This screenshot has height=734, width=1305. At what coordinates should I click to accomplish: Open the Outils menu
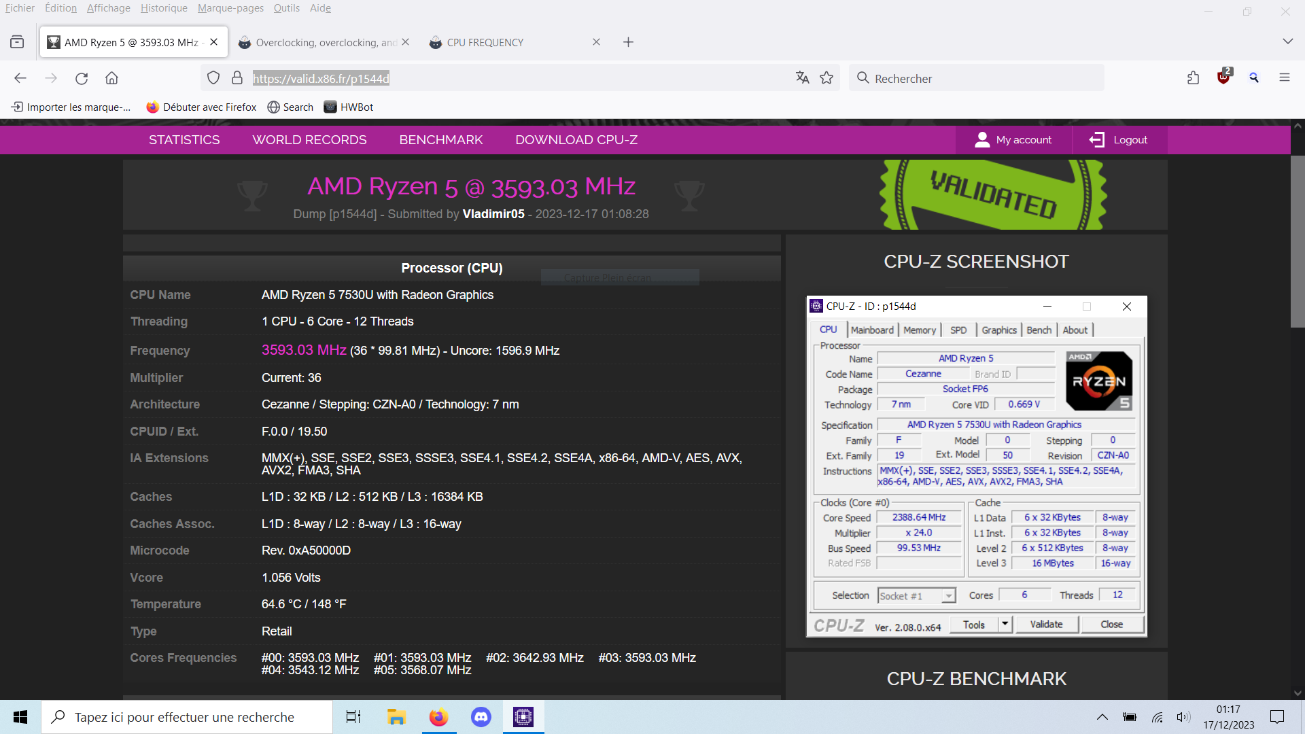287,8
